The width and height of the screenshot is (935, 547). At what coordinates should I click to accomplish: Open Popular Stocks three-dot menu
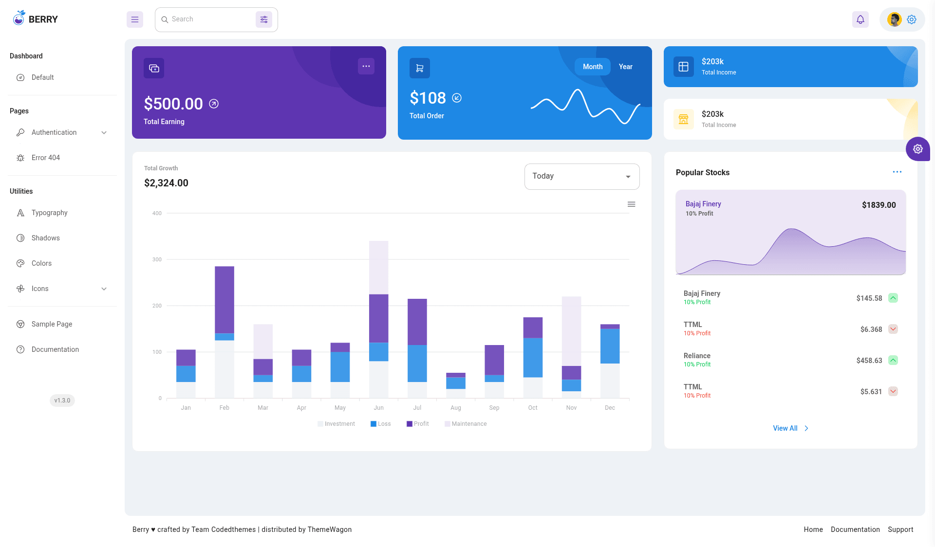tap(897, 172)
